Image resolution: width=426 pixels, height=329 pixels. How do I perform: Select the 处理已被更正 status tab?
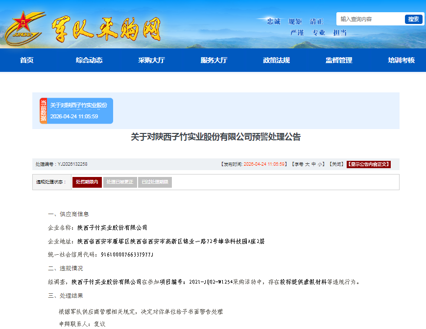click(120, 182)
